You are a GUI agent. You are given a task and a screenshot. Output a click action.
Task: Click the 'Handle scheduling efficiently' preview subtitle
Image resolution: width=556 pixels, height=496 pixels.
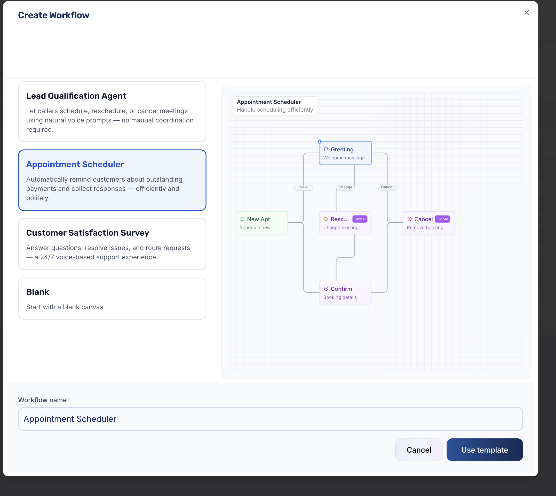(275, 110)
